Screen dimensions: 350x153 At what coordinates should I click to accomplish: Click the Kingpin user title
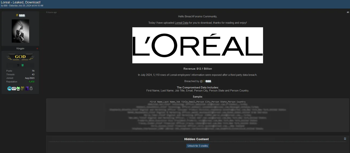[20, 49]
